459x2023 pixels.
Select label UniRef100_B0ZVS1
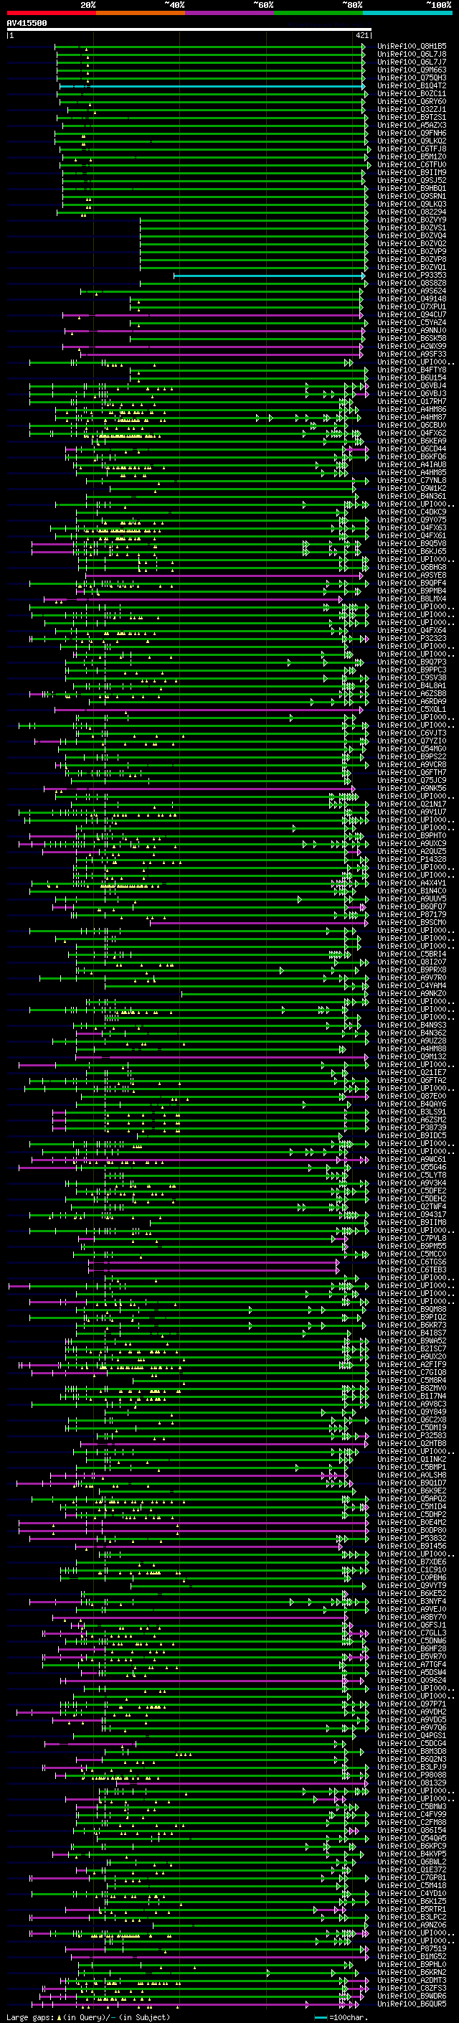pos(412,227)
